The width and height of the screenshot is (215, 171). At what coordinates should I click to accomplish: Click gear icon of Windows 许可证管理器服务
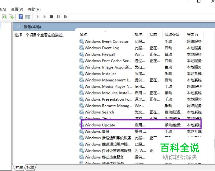(x=81, y=150)
